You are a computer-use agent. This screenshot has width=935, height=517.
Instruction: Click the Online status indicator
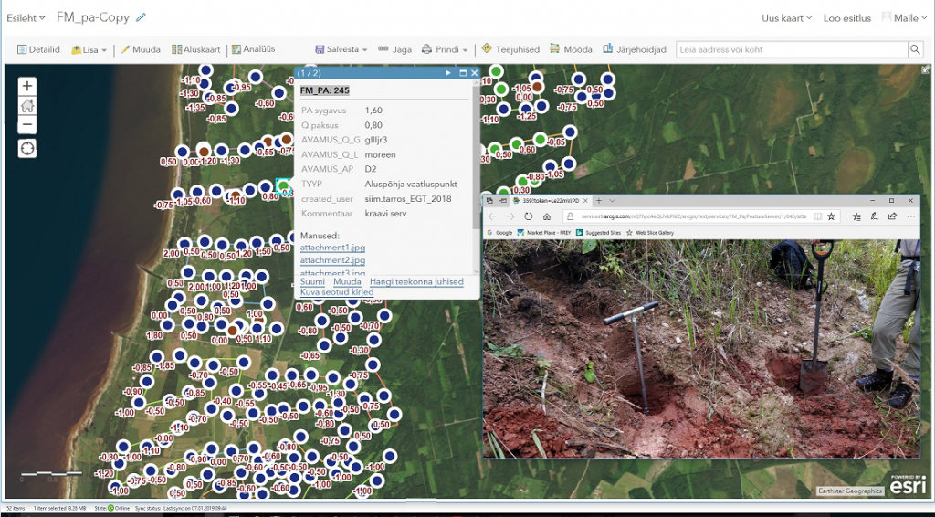118,508
